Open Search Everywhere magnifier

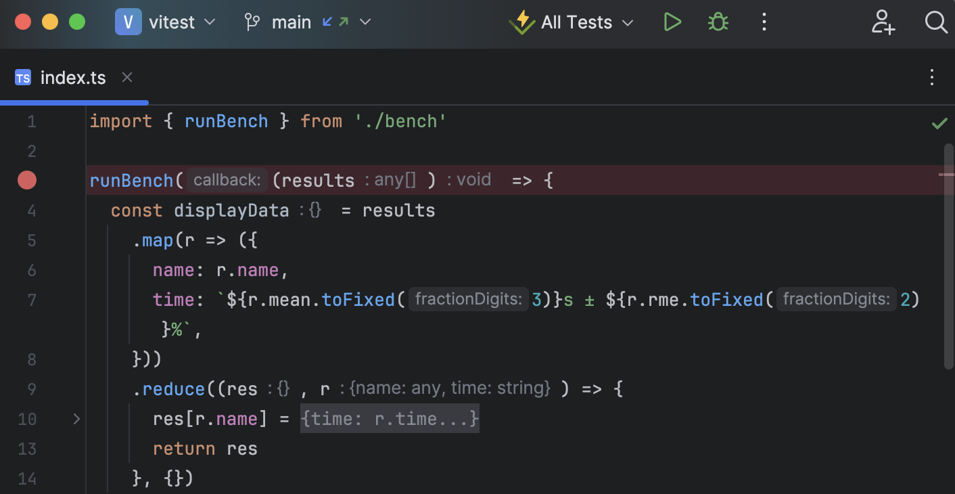(936, 22)
